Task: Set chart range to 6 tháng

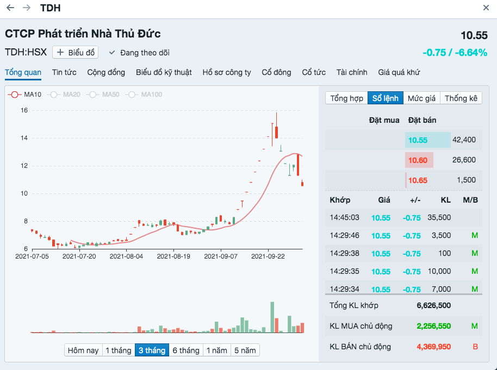Action: point(186,350)
